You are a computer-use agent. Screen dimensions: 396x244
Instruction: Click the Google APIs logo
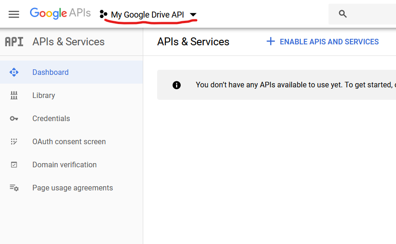60,14
